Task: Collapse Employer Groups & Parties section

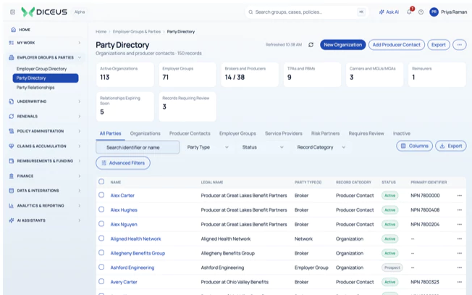Action: 80,57
